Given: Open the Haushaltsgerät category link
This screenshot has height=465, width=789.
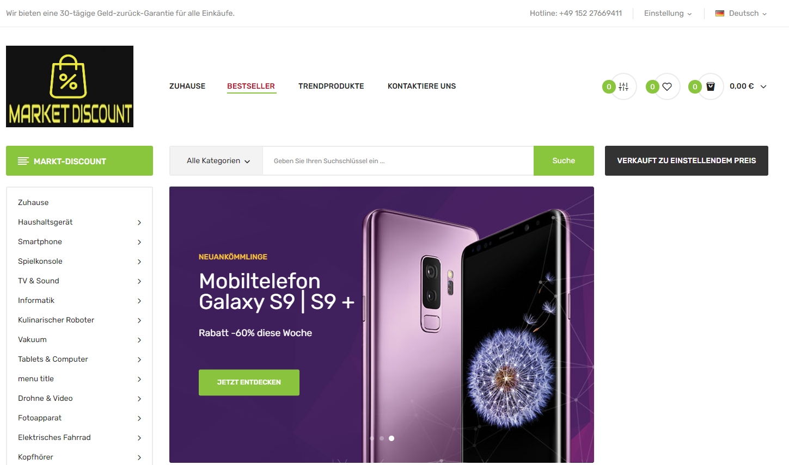Looking at the screenshot, I should [45, 222].
